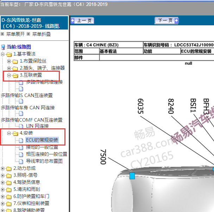Image resolution: width=214 pixels, height=212 pixels.
Task: Click folder icon of 5.清洗和雨刮
Action: [9, 190]
